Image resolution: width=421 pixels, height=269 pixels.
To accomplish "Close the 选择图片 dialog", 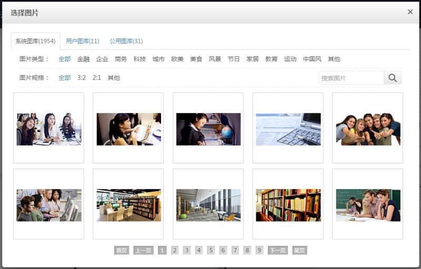I will 410,12.
